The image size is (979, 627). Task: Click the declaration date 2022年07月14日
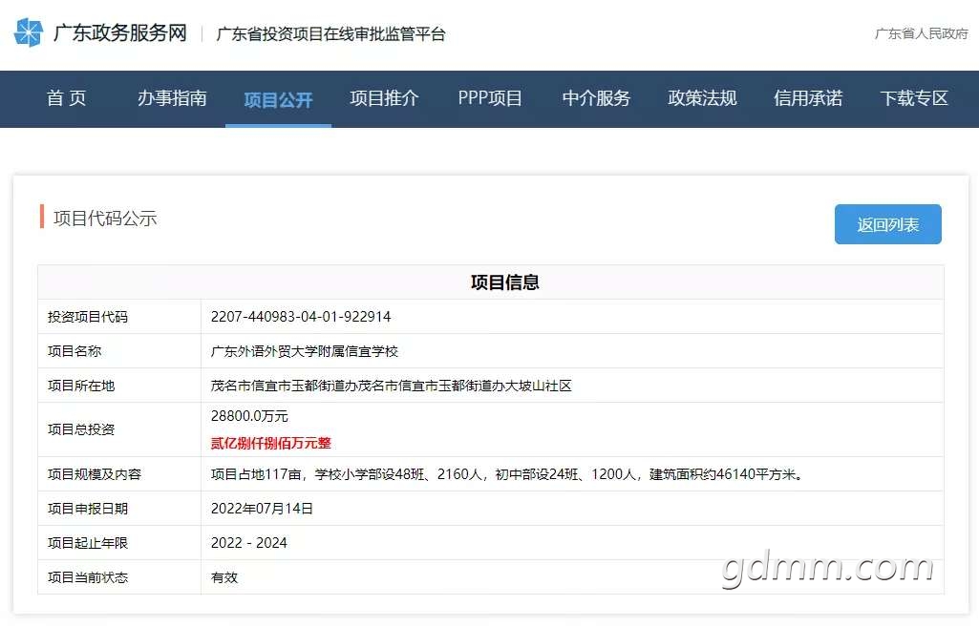point(262,509)
